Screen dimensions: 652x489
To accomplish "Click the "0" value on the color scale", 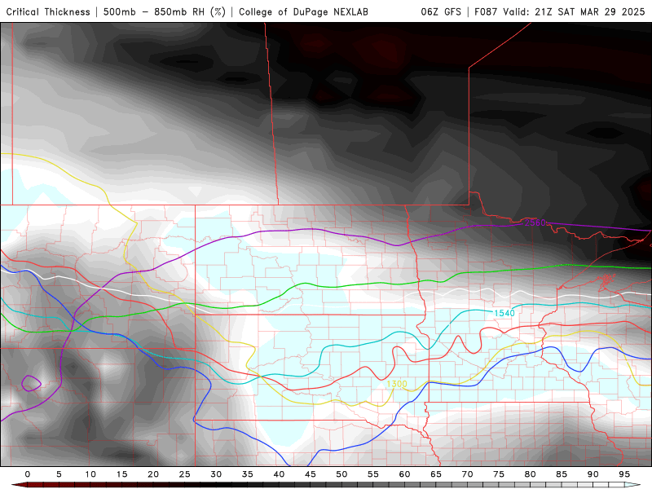I will point(28,474).
